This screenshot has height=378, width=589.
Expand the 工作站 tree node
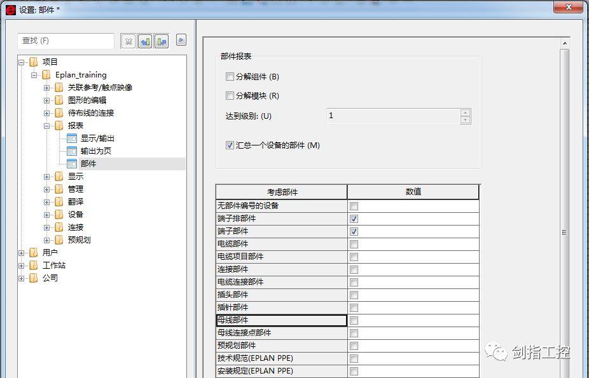[20, 265]
